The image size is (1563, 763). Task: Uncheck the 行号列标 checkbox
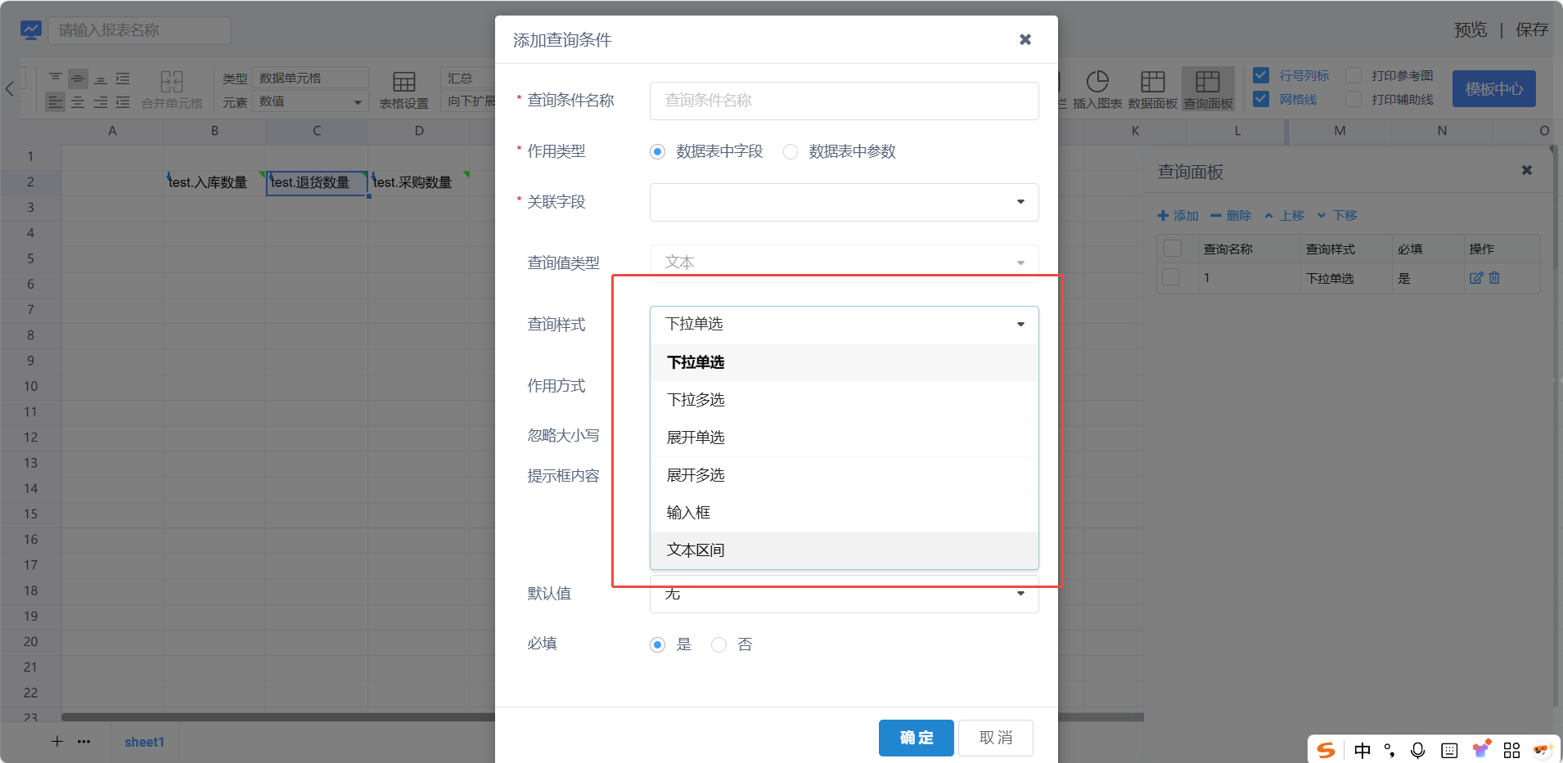click(x=1261, y=75)
